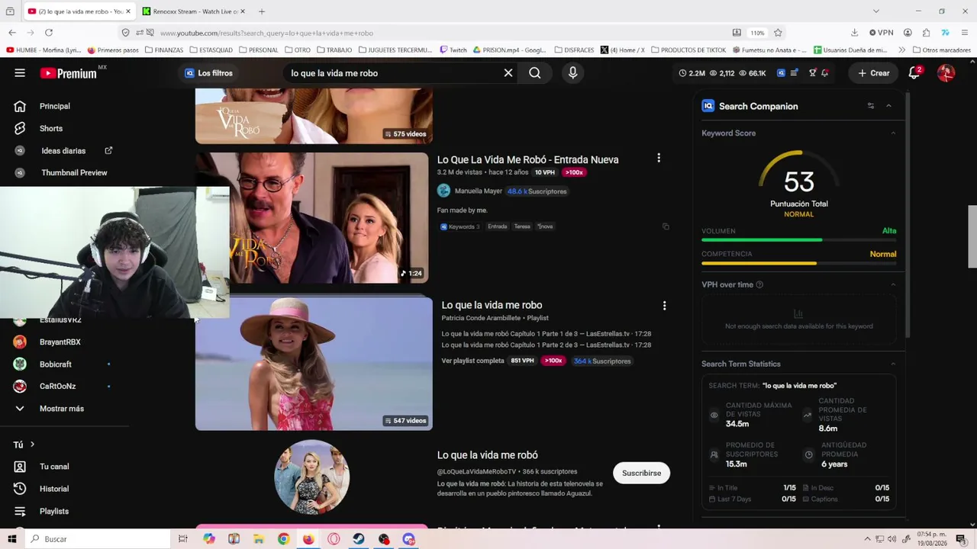Image resolution: width=977 pixels, height=549 pixels.
Task: Start voice search with the microphone
Action: [x=573, y=73]
